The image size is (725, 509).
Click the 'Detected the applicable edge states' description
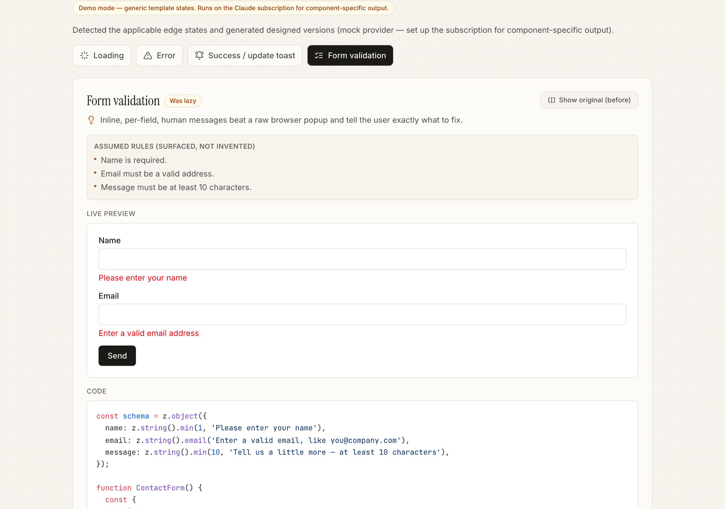pos(343,30)
